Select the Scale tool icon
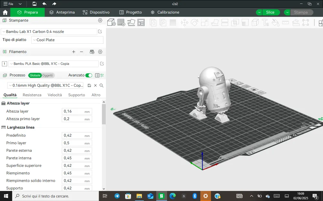 (x=204, y=23)
